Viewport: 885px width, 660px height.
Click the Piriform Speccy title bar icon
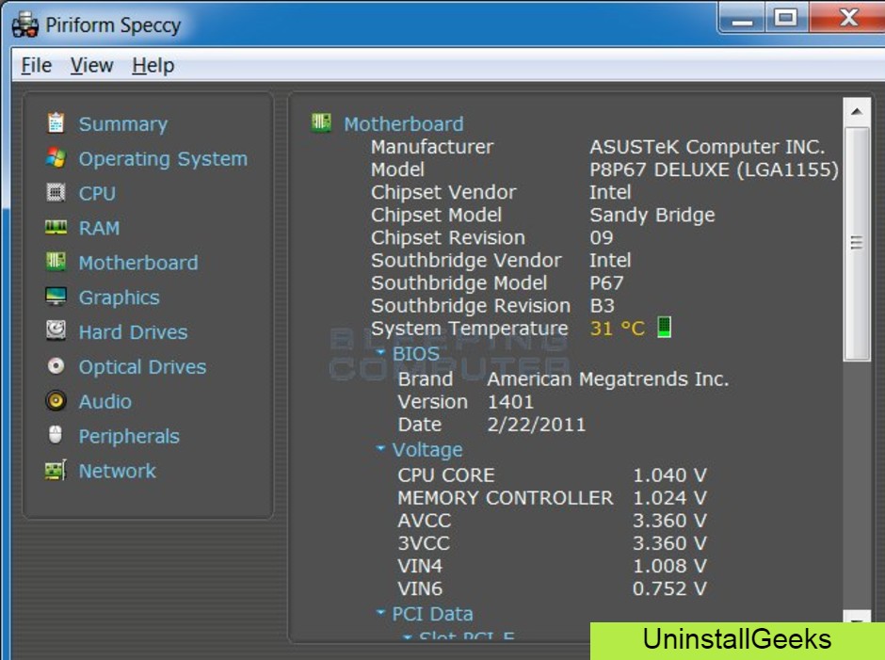[24, 25]
